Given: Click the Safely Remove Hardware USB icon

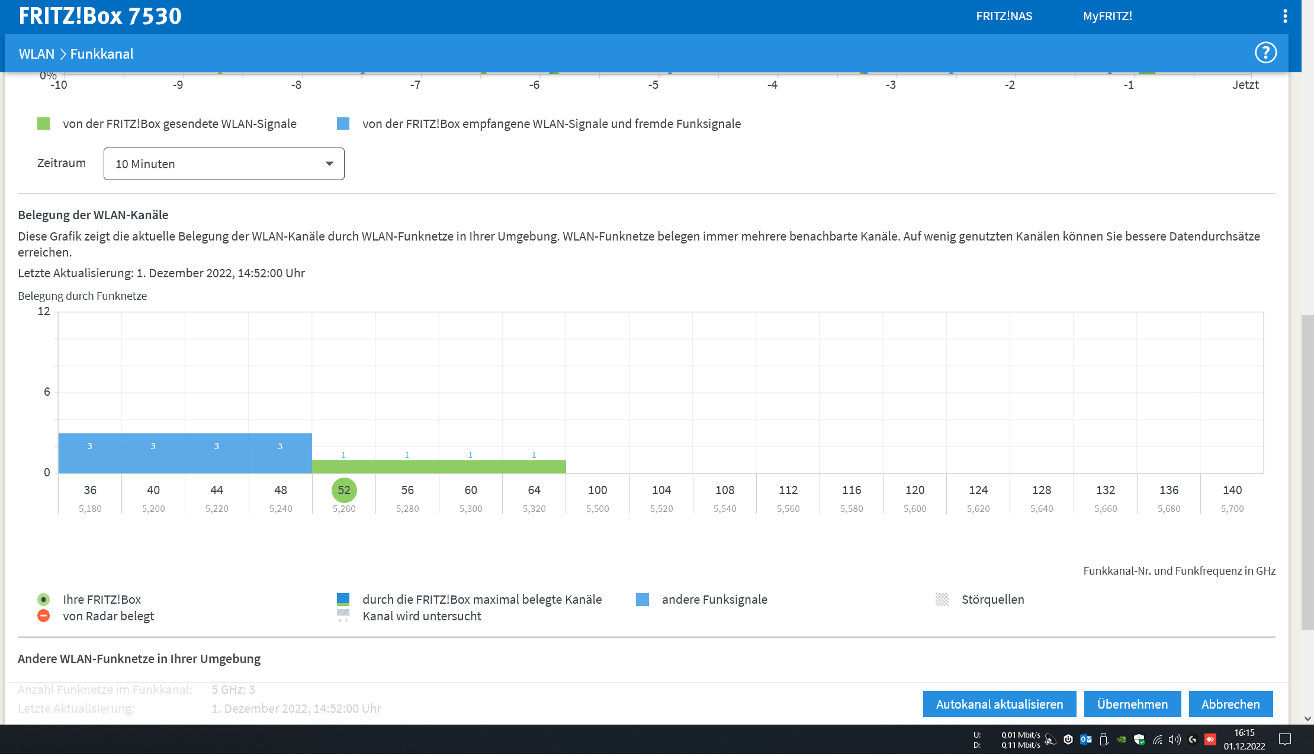Looking at the screenshot, I should tap(1103, 739).
